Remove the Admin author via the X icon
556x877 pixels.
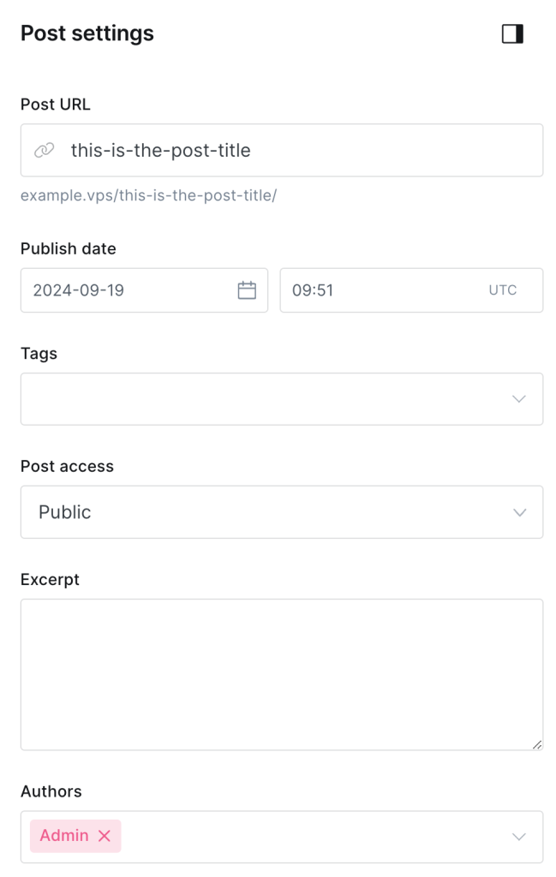(x=105, y=836)
